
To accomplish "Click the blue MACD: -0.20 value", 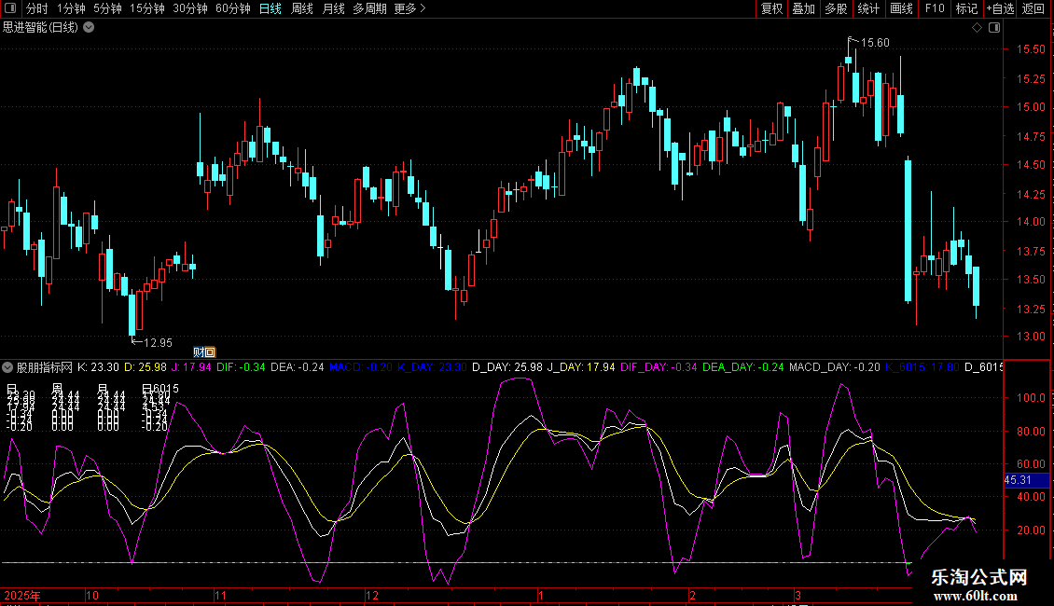I will [360, 367].
